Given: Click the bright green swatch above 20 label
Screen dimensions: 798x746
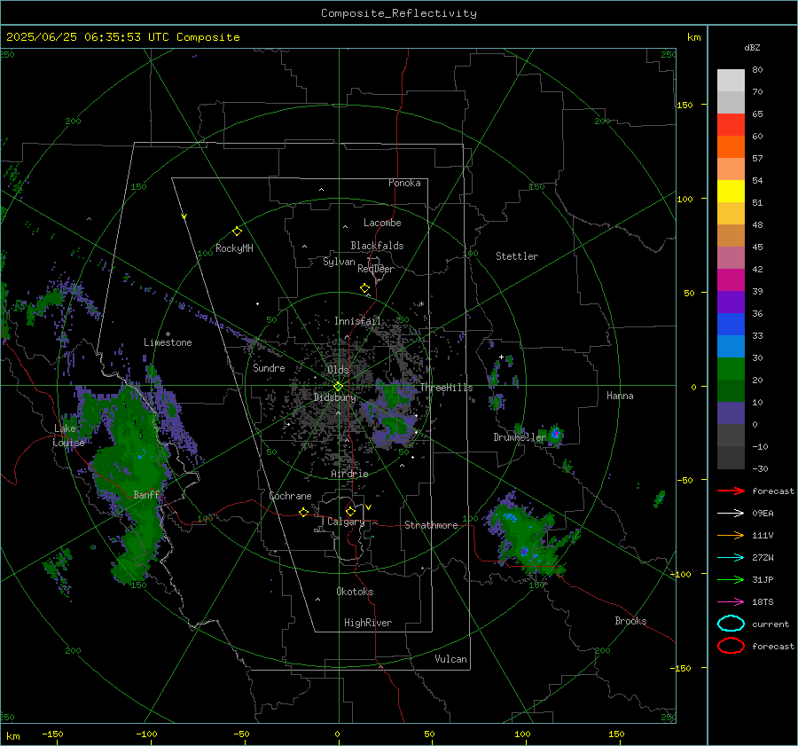Looking at the screenshot, I should [x=731, y=369].
